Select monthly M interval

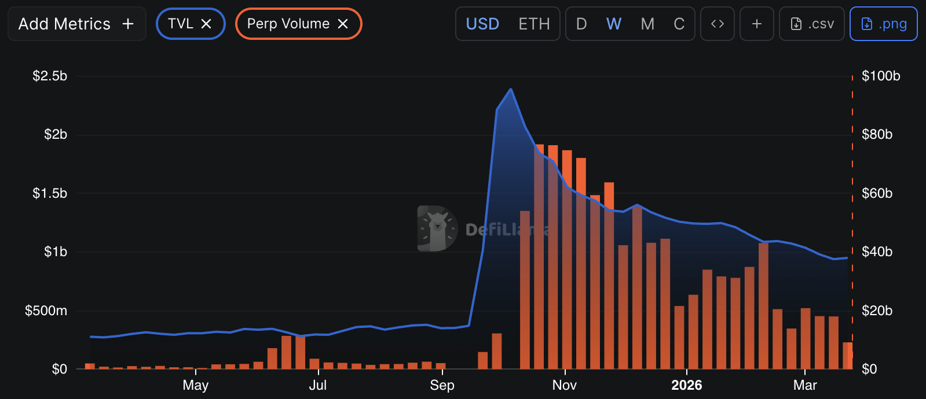647,24
